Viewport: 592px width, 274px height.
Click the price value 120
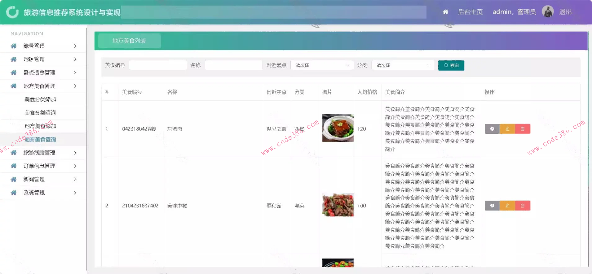click(x=362, y=129)
